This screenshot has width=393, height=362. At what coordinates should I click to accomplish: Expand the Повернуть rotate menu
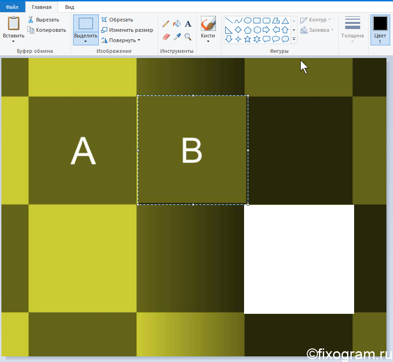click(x=139, y=40)
